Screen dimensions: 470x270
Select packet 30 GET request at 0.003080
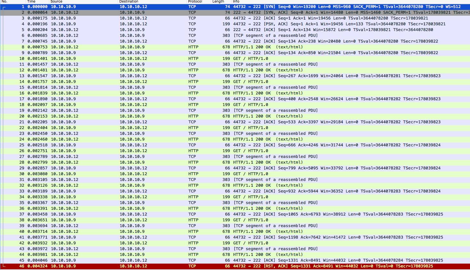235,174
